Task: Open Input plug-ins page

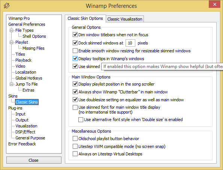Action: pos(20,114)
